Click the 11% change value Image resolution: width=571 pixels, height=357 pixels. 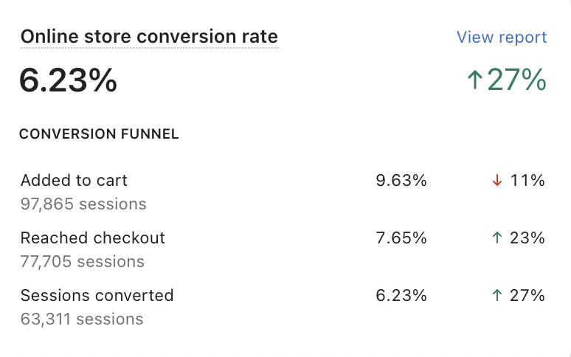[527, 180]
